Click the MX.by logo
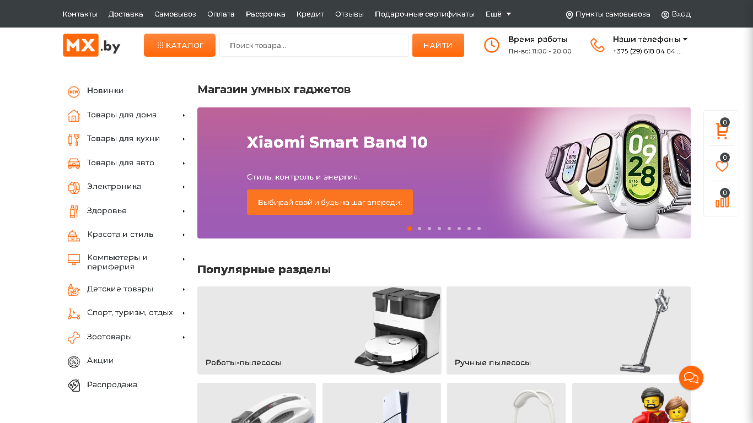The height and width of the screenshot is (423, 753). tap(92, 45)
